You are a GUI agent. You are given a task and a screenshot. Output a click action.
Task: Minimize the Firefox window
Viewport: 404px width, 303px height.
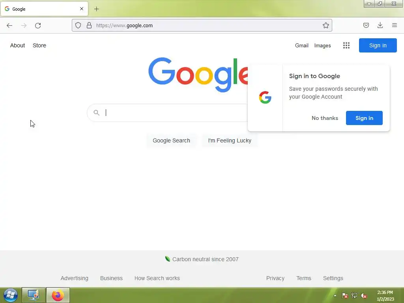(x=369, y=4)
